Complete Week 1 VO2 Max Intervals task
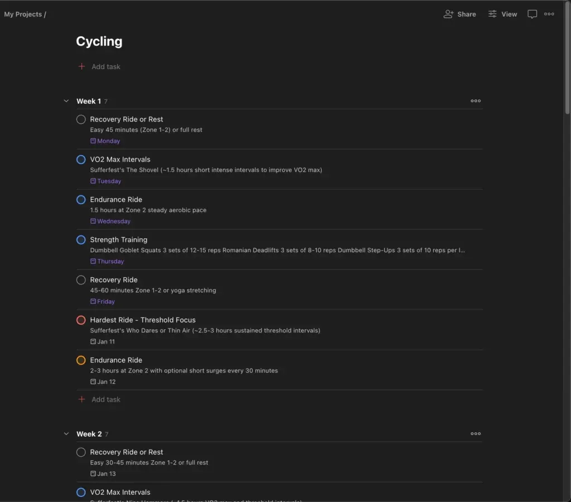The image size is (571, 502). 81,159
